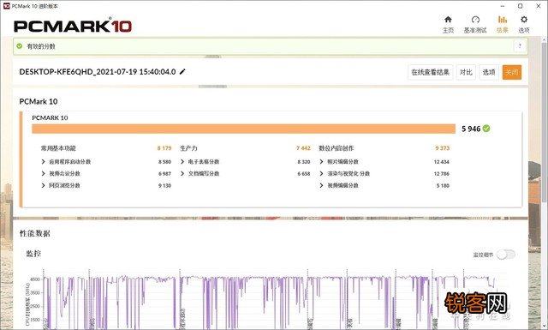Screen dimensions: 548x330
Task: Click 在线查看结果 button
Action: point(430,72)
